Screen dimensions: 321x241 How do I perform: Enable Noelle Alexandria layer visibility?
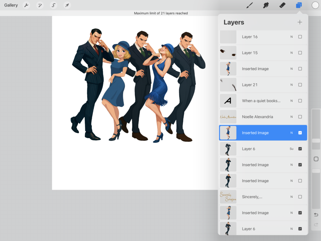[x=300, y=117]
